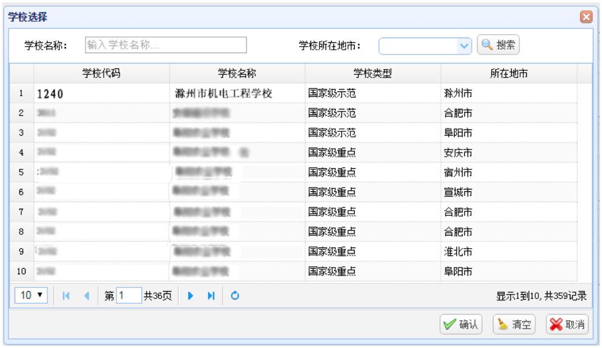Clear the selection with 清空 button
Image resolution: width=602 pixels, height=348 pixels.
(514, 324)
